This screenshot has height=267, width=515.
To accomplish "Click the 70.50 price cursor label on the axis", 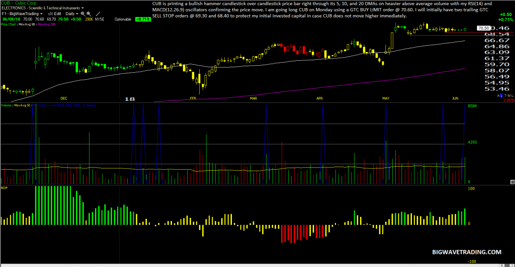I will click(x=483, y=29).
